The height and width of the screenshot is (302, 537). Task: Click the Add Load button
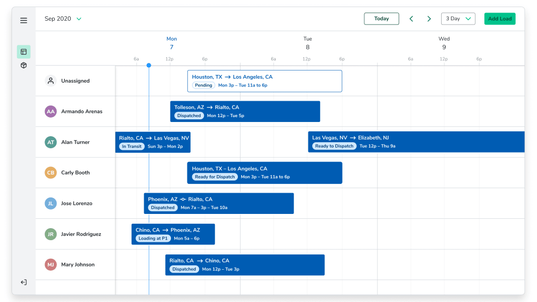pyautogui.click(x=500, y=19)
